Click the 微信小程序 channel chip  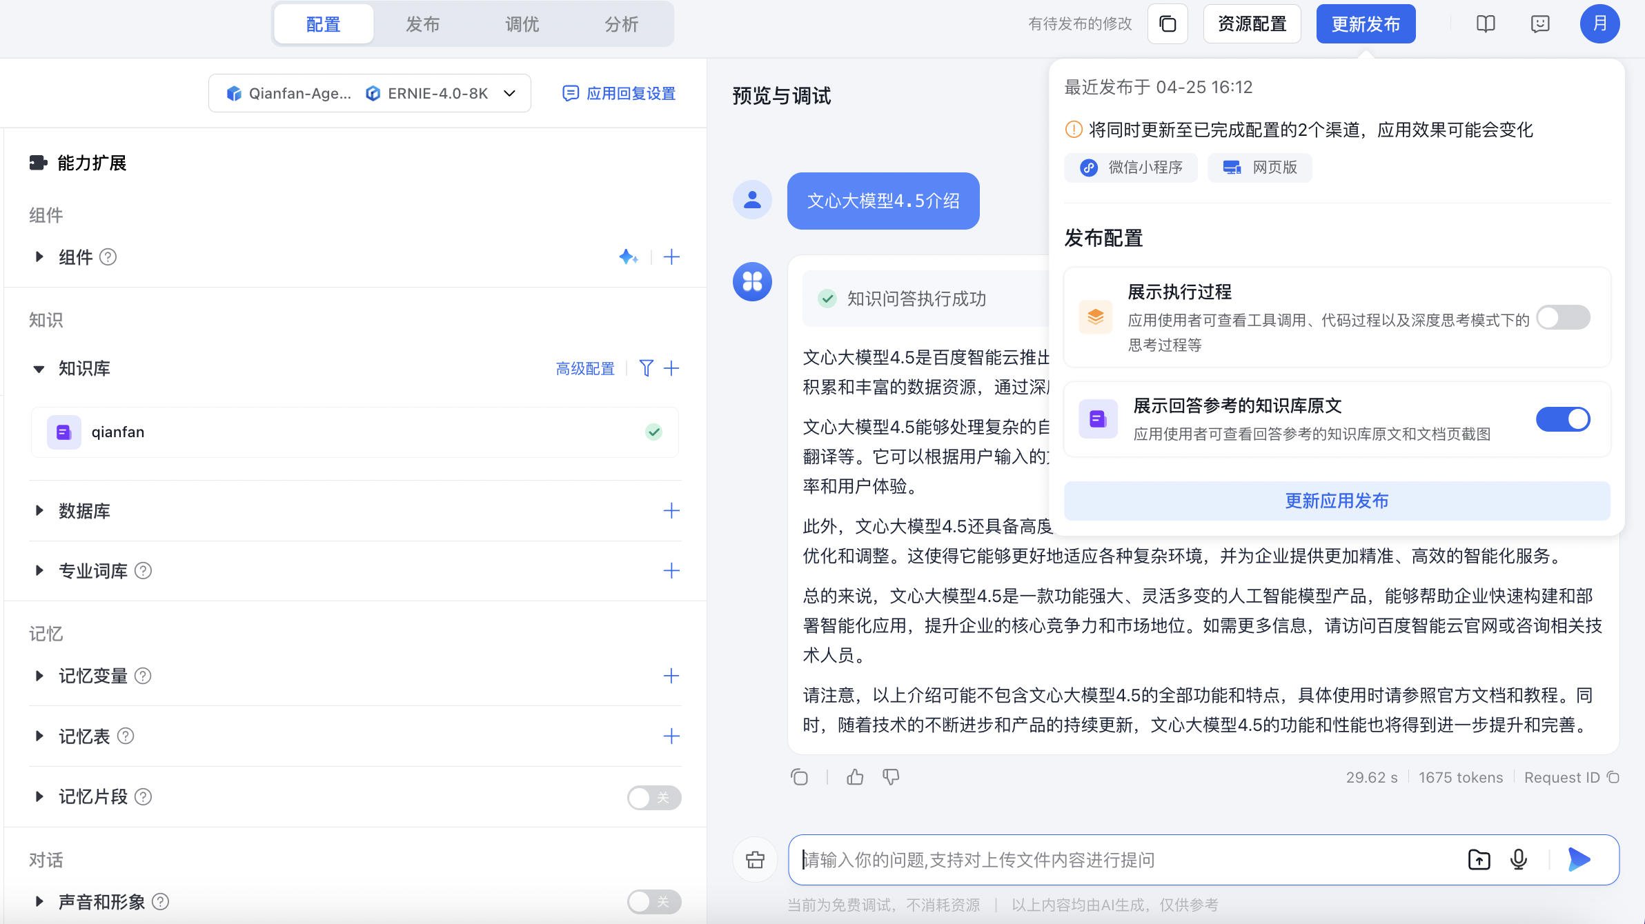tap(1131, 168)
